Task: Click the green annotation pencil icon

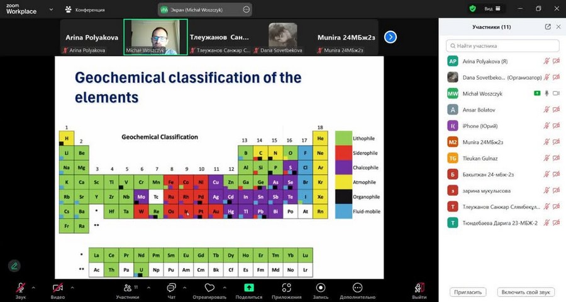Action: click(14, 266)
